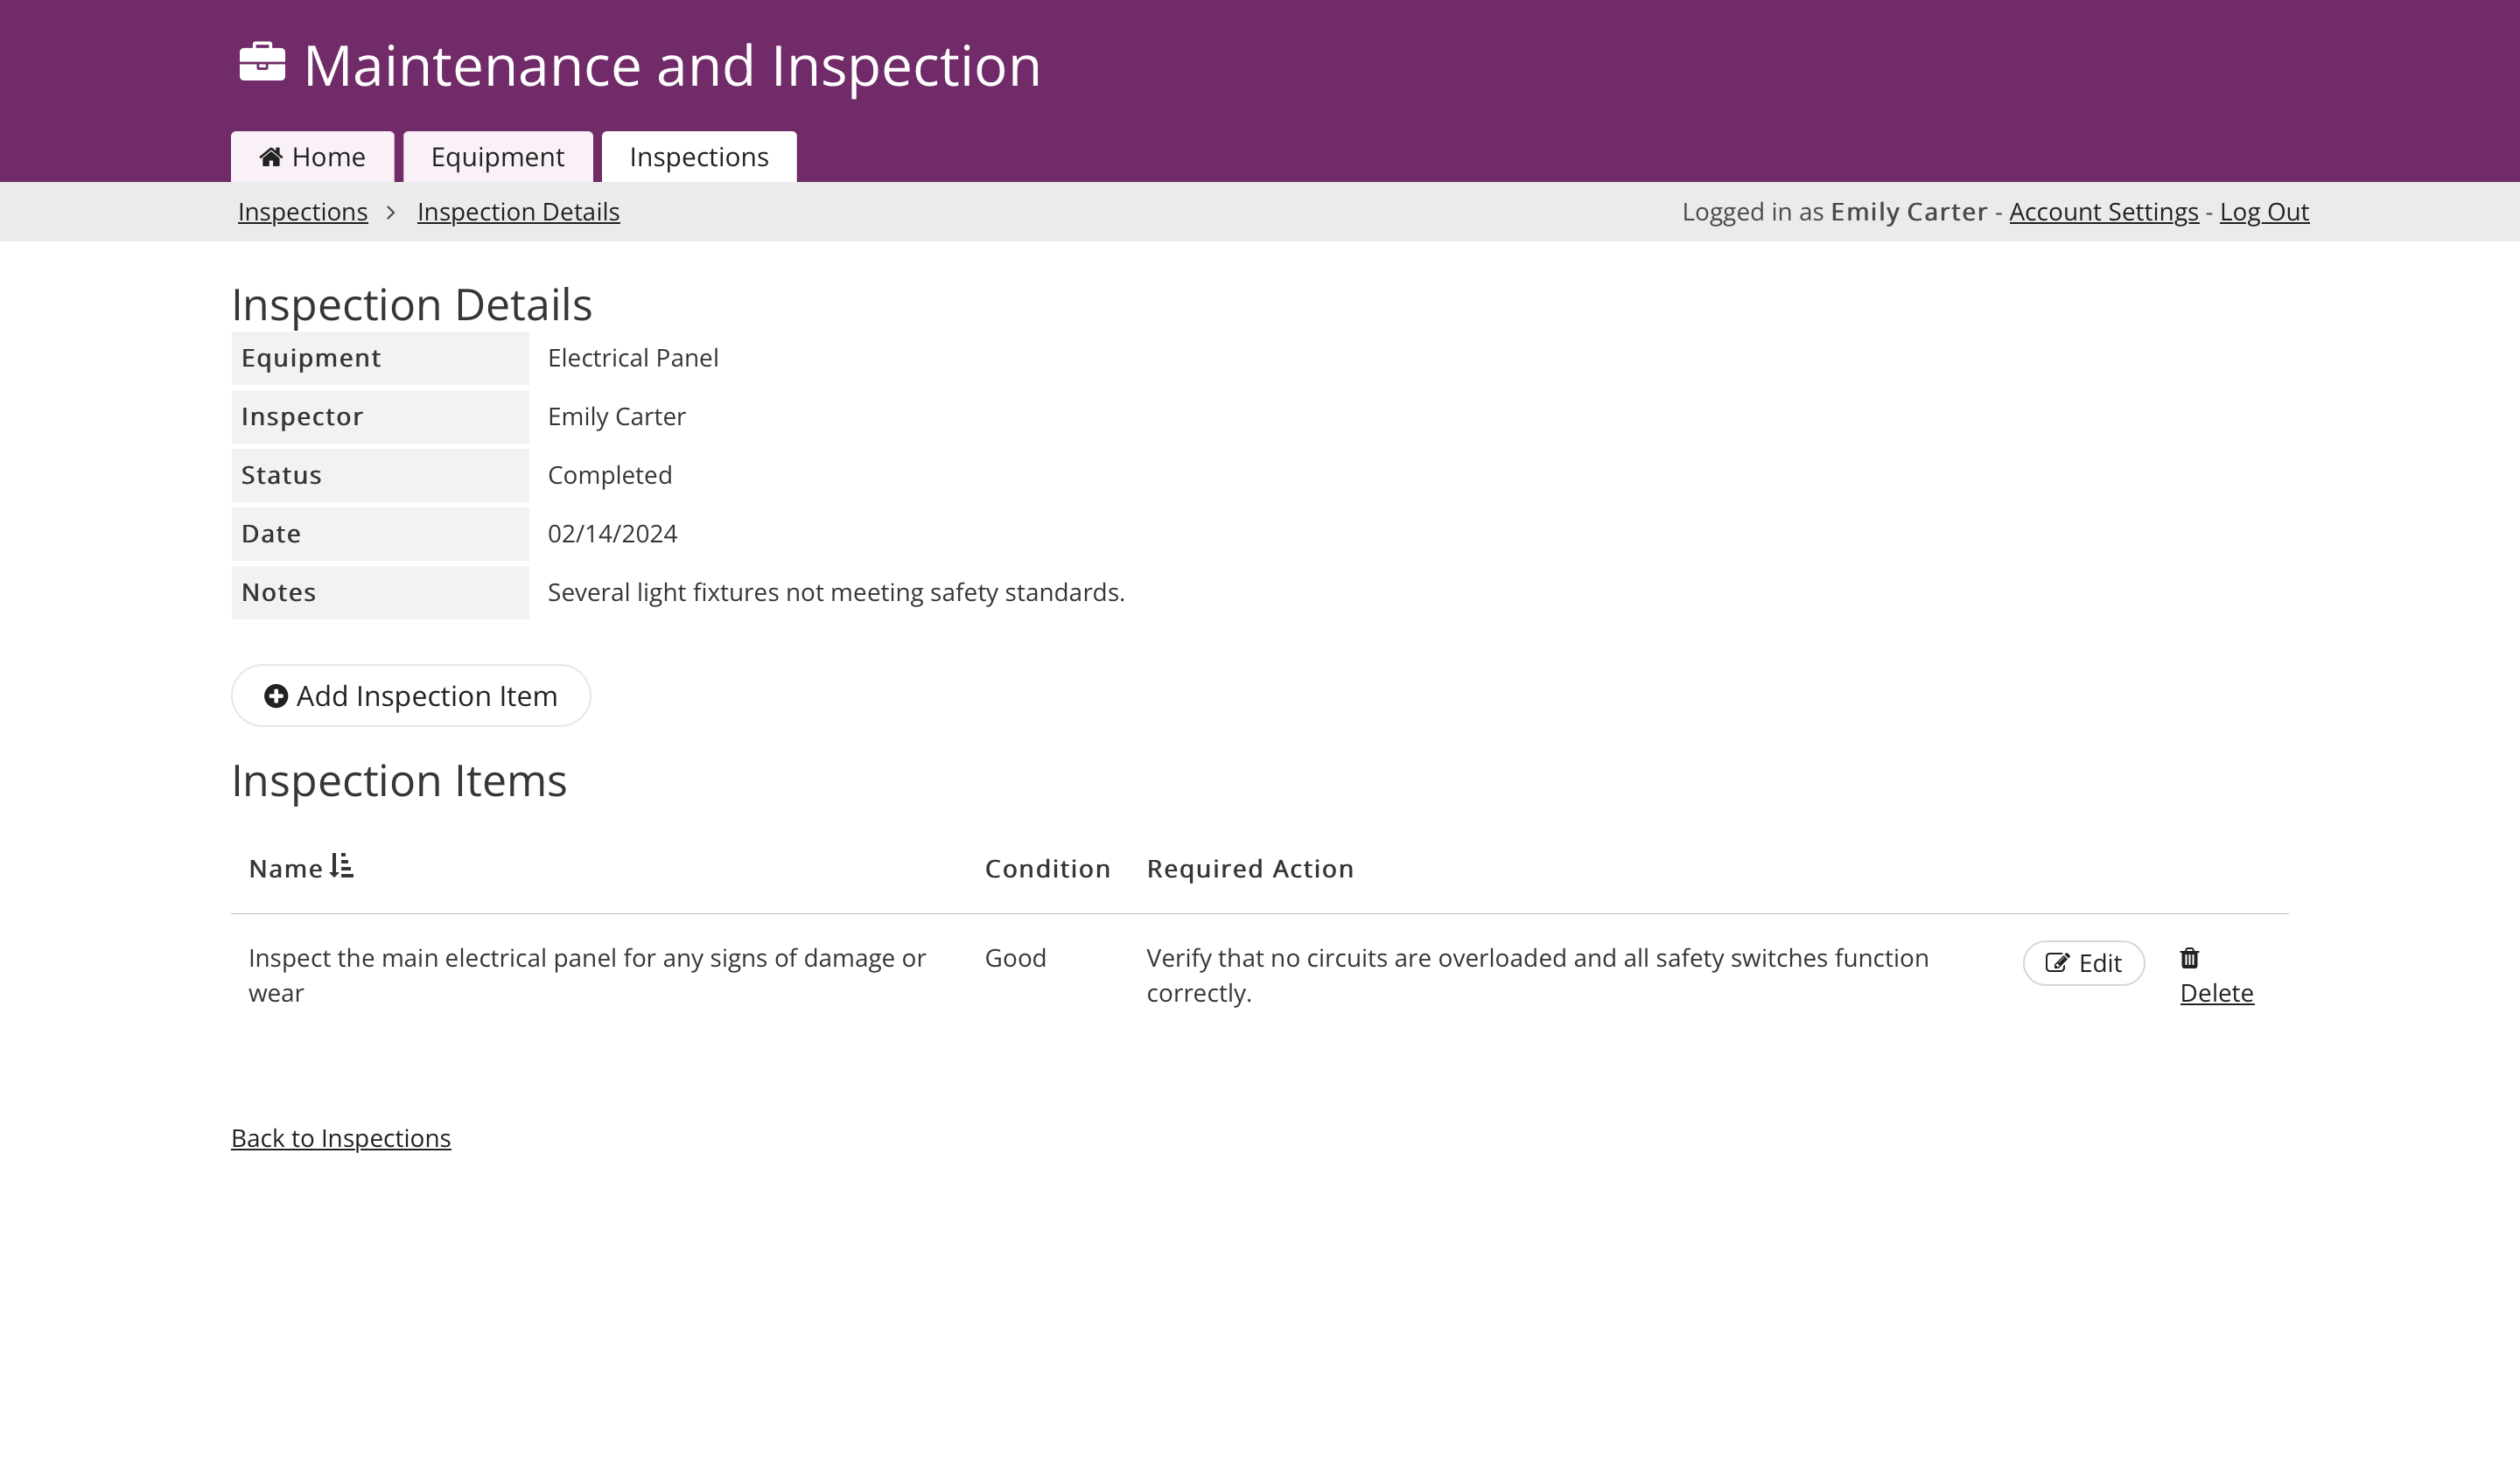This screenshot has width=2520, height=1482.
Task: Follow the Back to Inspections link
Action: (341, 1138)
